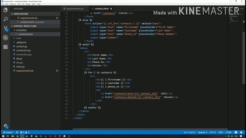
Task: Open the Selection menu
Action: click(x=13, y=4)
